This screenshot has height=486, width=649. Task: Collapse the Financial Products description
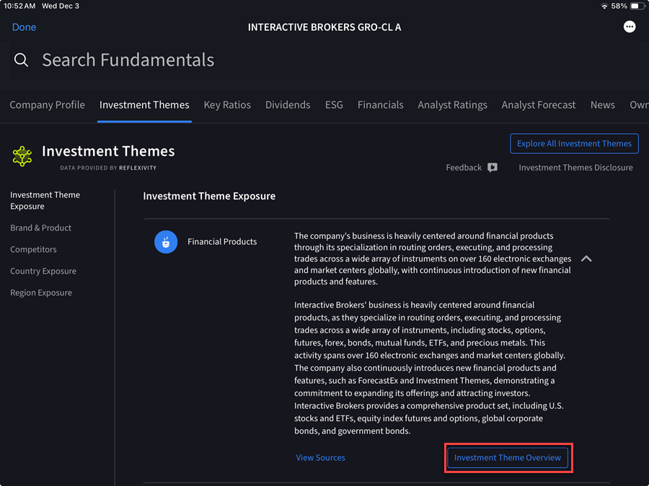586,258
